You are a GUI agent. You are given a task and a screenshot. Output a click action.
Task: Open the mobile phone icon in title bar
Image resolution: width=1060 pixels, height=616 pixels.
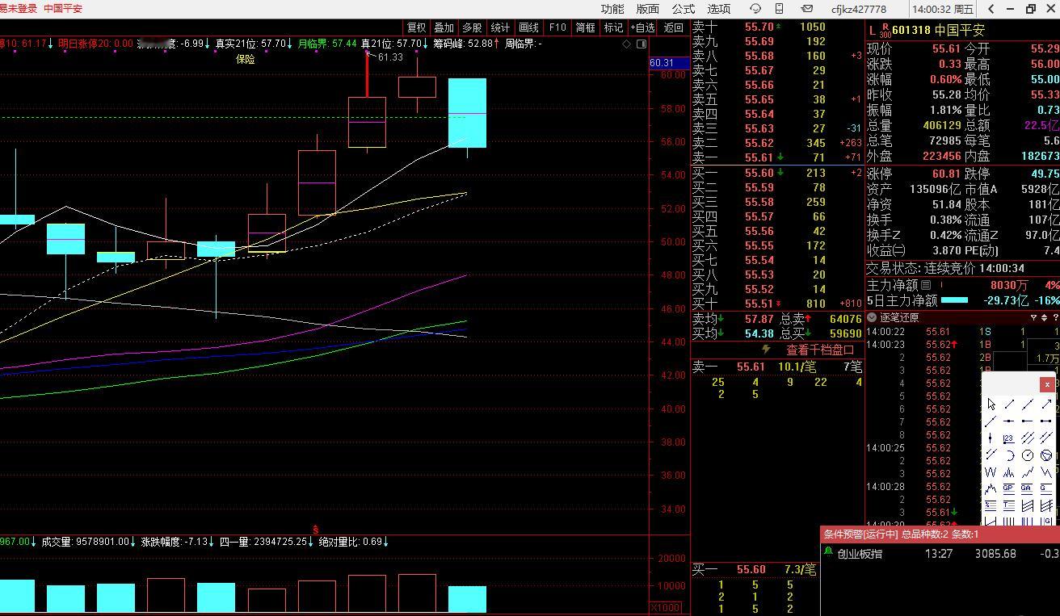tap(779, 9)
